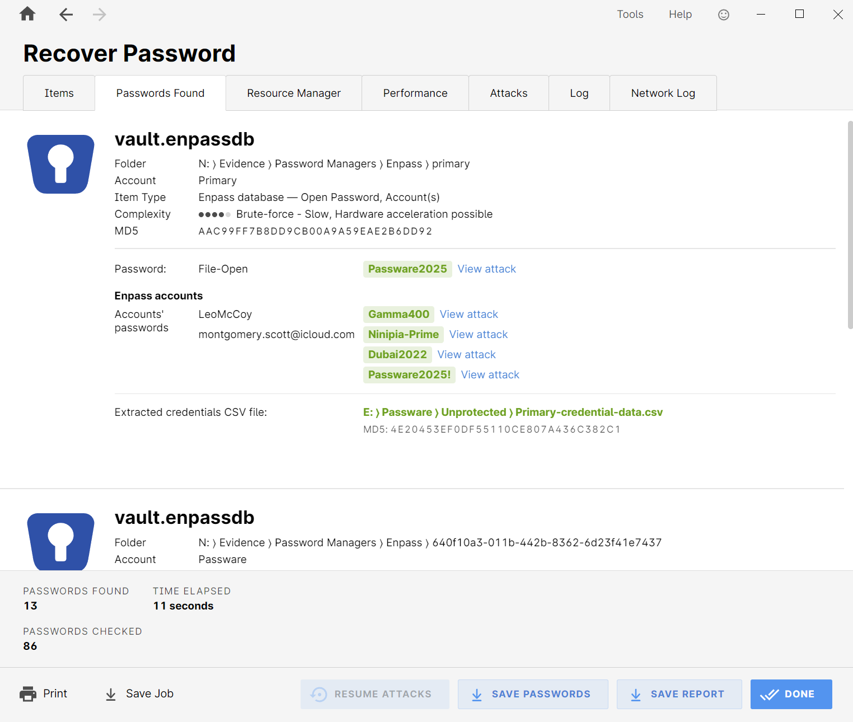Click View attack next to Passware2025
The image size is (853, 722).
(x=486, y=269)
